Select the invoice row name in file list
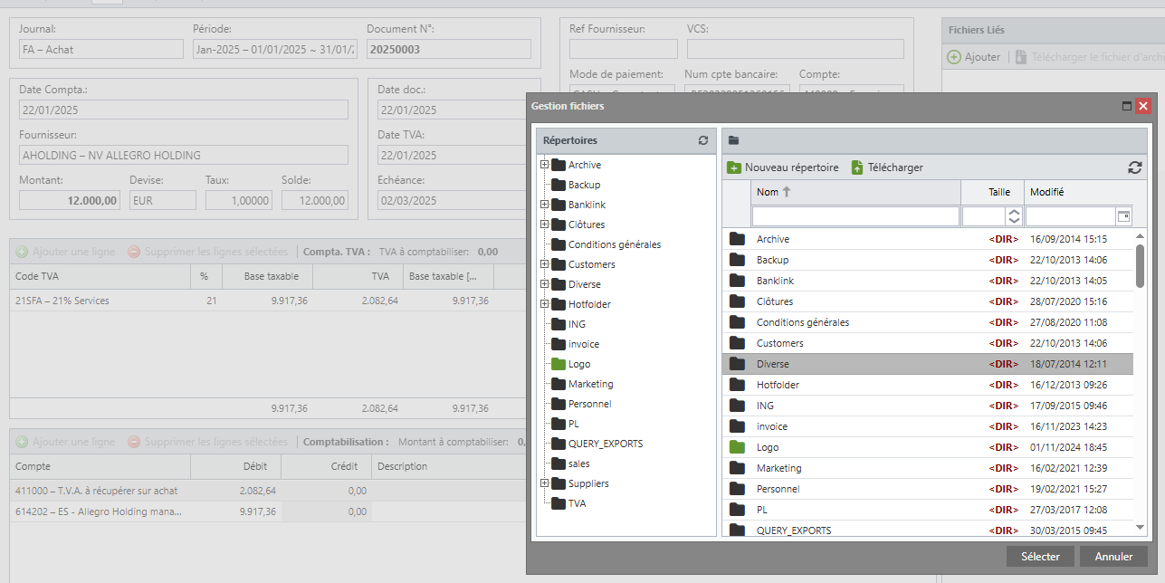 point(772,426)
